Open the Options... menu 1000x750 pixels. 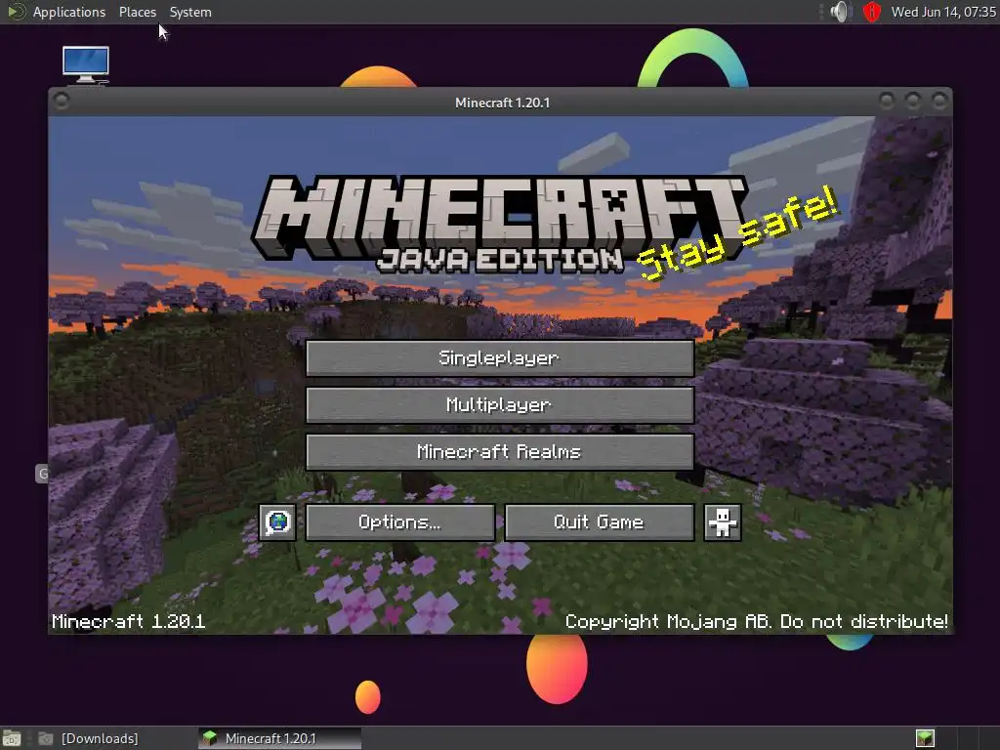(x=400, y=522)
